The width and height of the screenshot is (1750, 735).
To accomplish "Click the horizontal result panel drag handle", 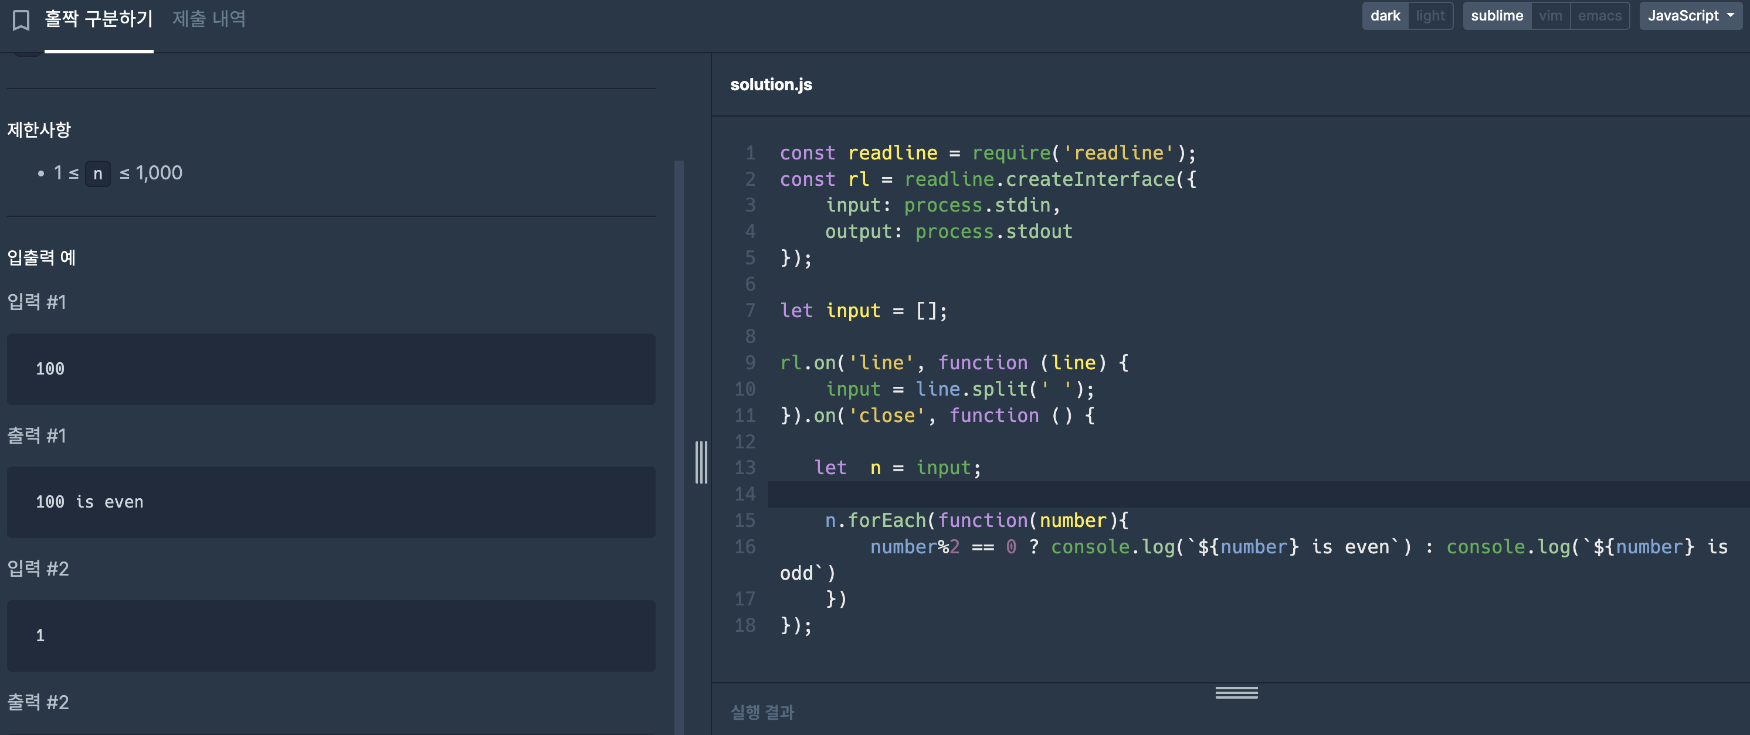I will pyautogui.click(x=1236, y=692).
